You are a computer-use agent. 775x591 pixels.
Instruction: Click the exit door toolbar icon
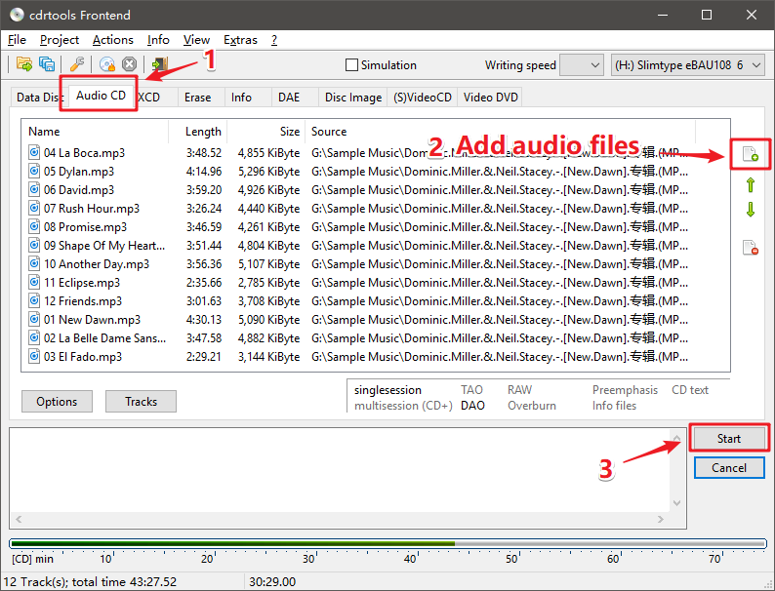pyautogui.click(x=159, y=64)
